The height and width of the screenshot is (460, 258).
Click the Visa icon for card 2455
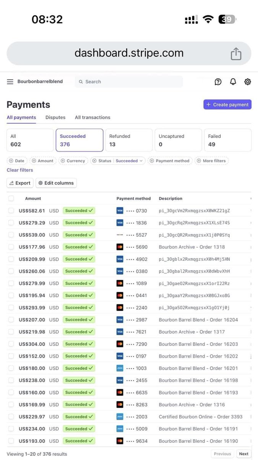click(x=120, y=380)
